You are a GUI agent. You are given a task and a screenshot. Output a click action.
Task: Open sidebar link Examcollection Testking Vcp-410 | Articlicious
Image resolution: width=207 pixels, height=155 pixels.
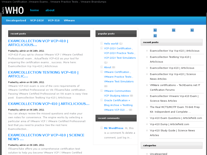coord(171,59)
